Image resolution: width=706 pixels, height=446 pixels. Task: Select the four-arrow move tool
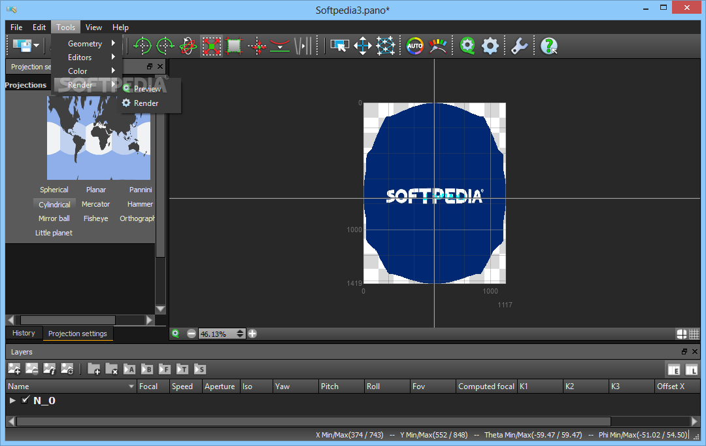point(362,46)
